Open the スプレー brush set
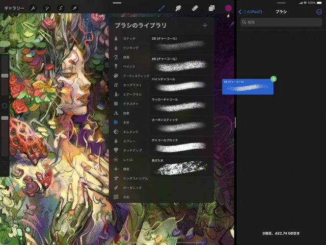 [129, 141]
